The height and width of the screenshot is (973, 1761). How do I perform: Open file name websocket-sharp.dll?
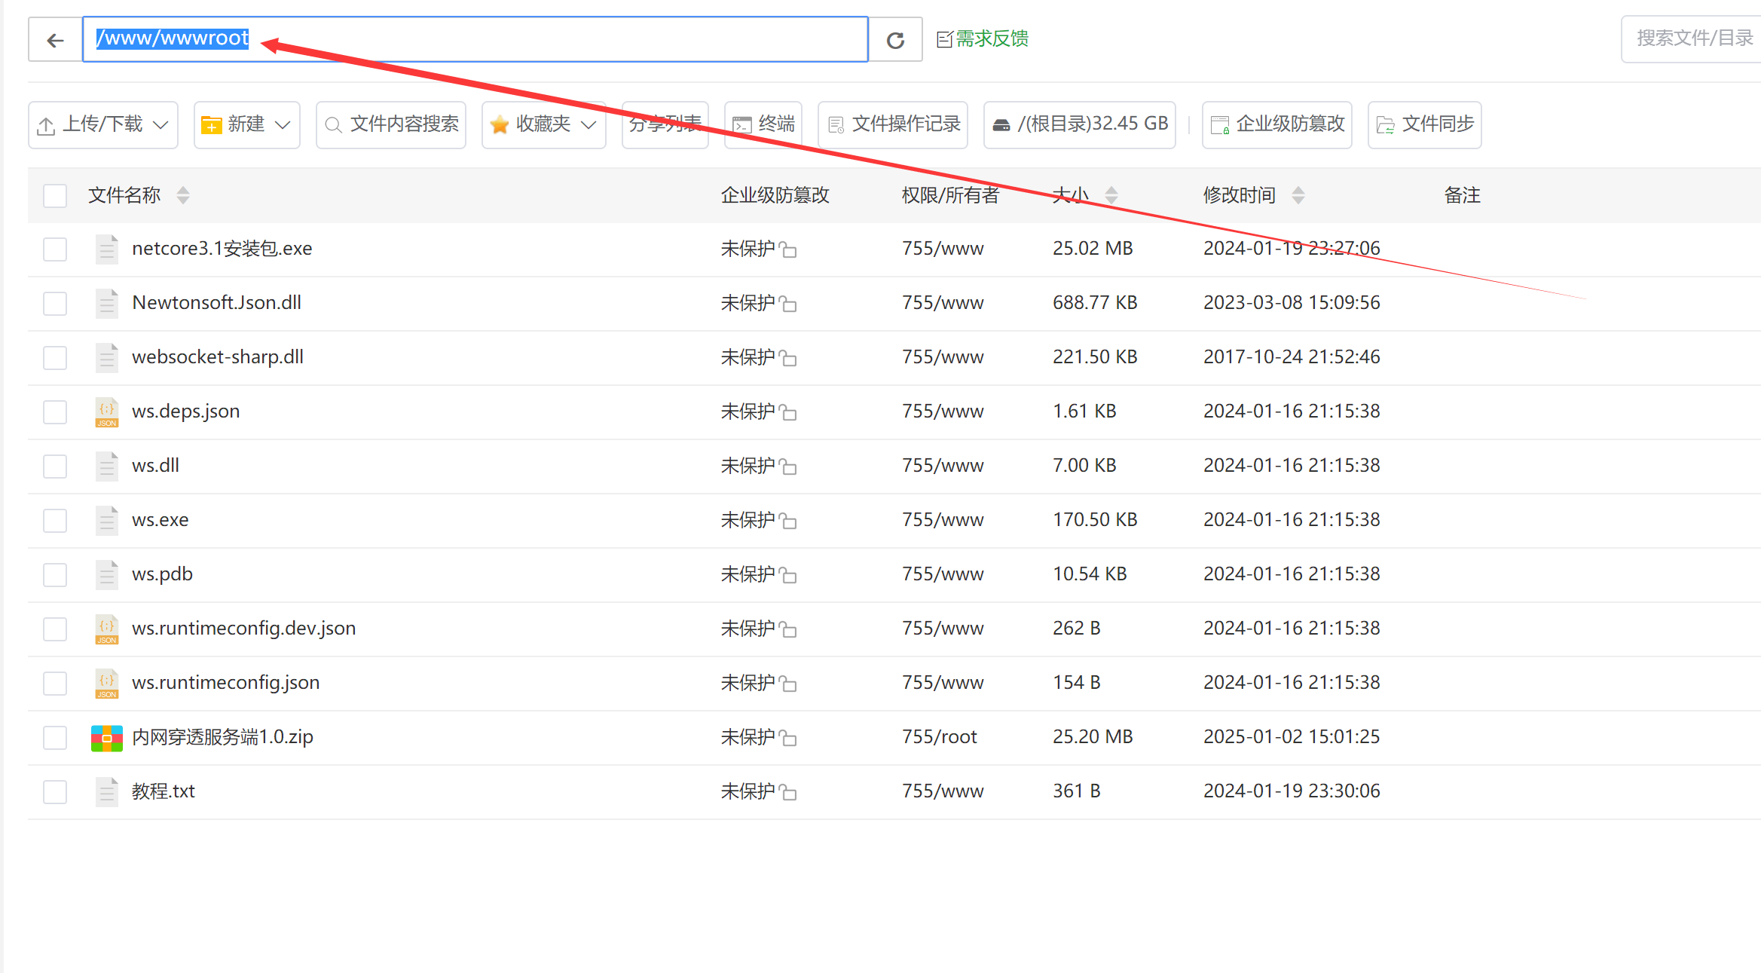tap(218, 356)
